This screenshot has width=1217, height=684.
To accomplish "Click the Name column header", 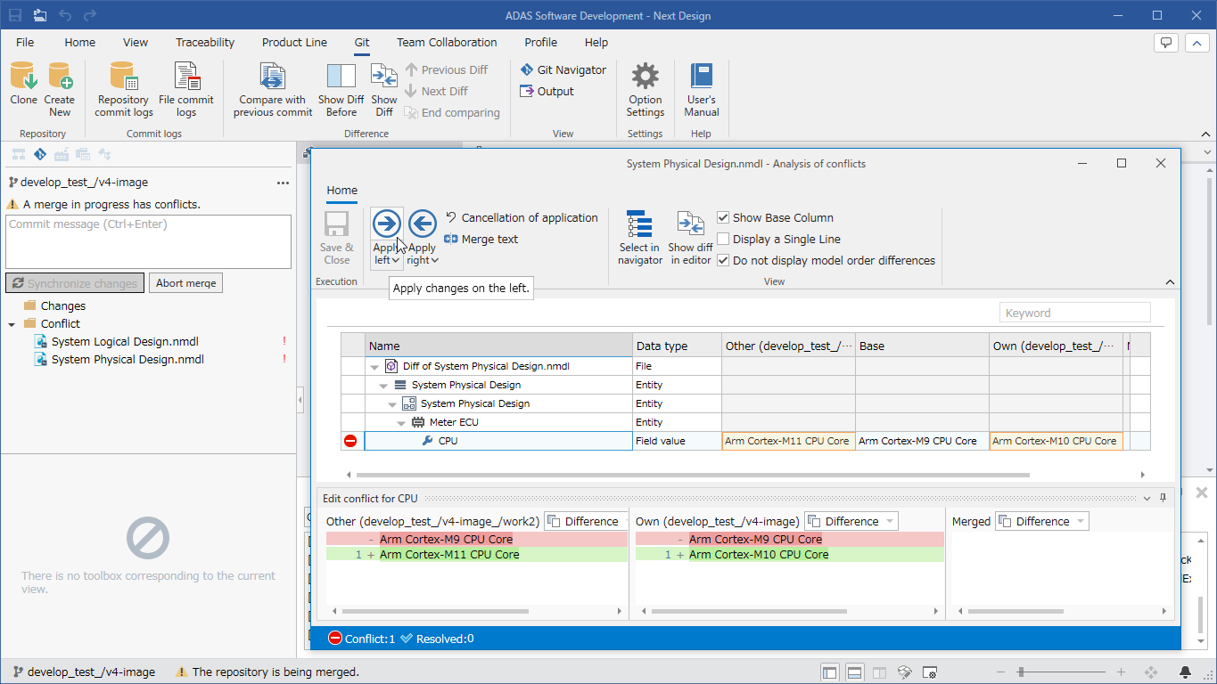I will [x=498, y=346].
